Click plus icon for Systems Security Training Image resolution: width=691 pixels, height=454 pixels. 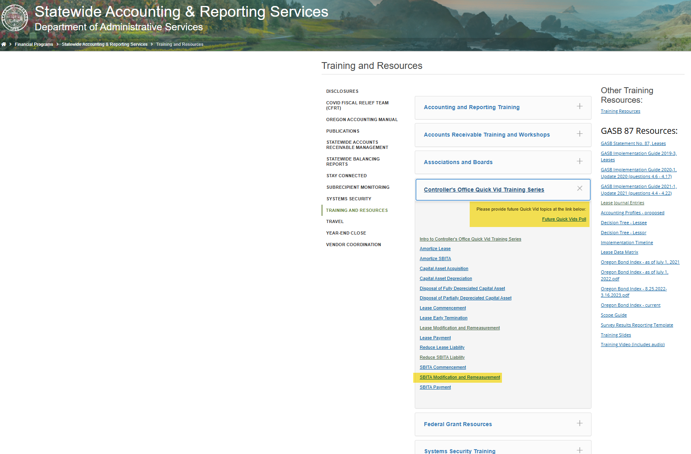580,450
